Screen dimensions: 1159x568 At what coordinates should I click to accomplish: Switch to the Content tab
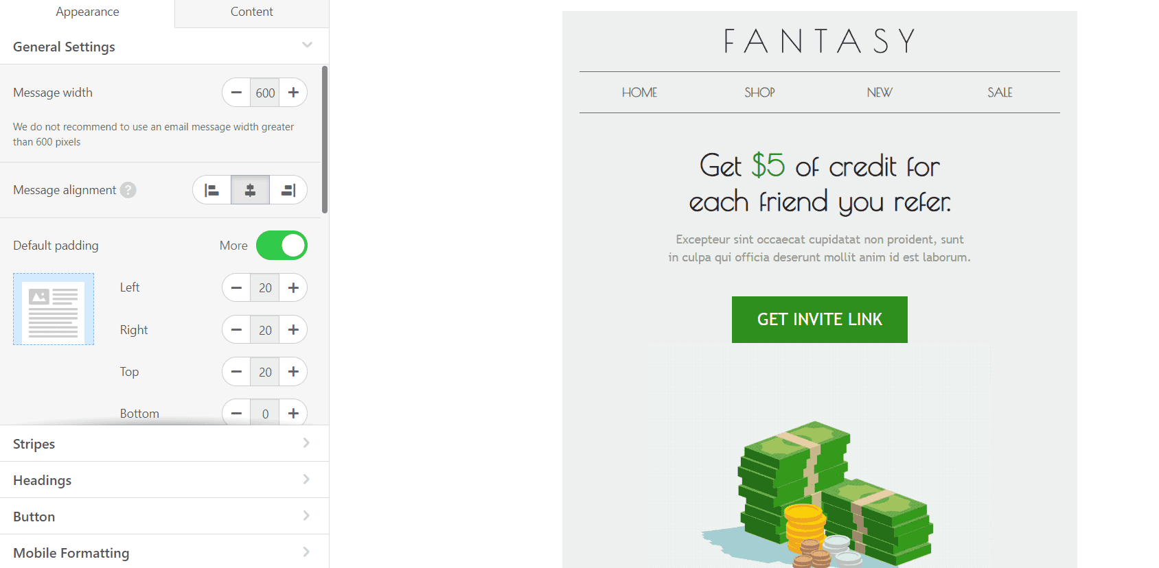pos(251,12)
